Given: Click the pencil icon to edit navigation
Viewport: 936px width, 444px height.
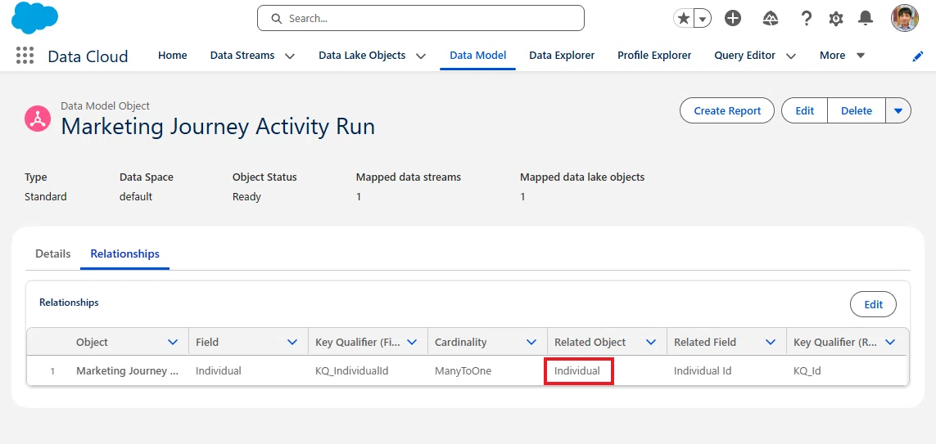Looking at the screenshot, I should point(918,56).
